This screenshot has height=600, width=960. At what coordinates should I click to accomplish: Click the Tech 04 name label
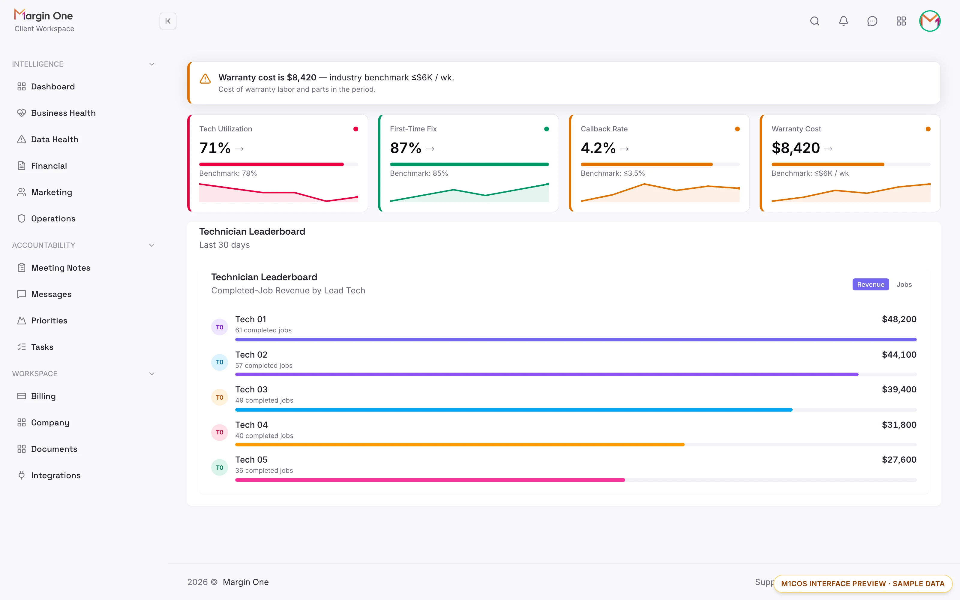pos(251,425)
